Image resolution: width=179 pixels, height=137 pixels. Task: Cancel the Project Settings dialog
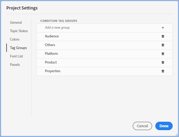pos(142,126)
